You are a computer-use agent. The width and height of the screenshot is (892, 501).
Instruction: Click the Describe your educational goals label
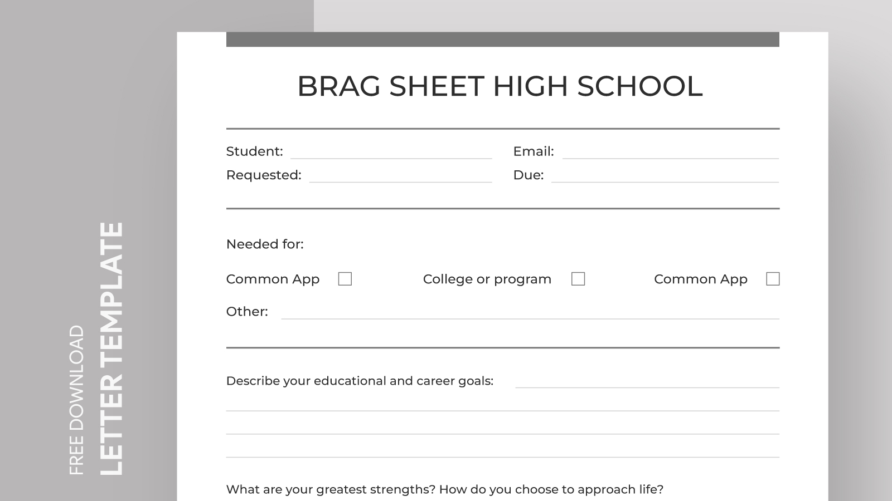click(x=360, y=381)
